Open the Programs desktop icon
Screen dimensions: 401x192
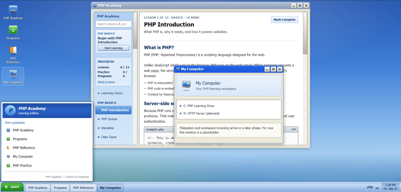click(x=13, y=33)
